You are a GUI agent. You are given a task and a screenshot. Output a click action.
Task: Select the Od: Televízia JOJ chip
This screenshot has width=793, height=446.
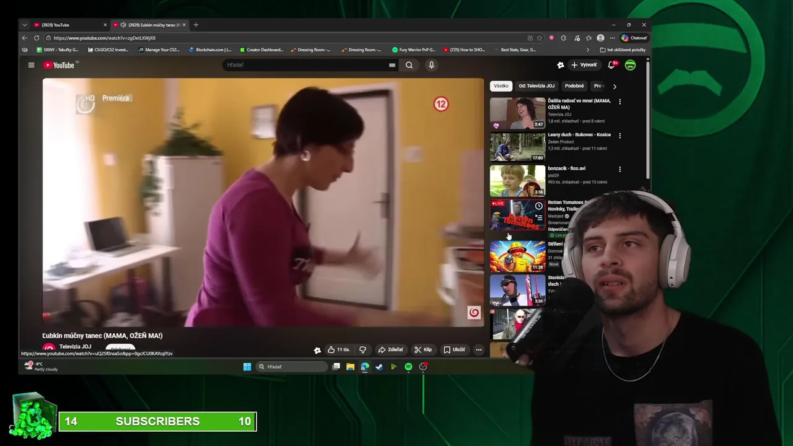(x=537, y=86)
